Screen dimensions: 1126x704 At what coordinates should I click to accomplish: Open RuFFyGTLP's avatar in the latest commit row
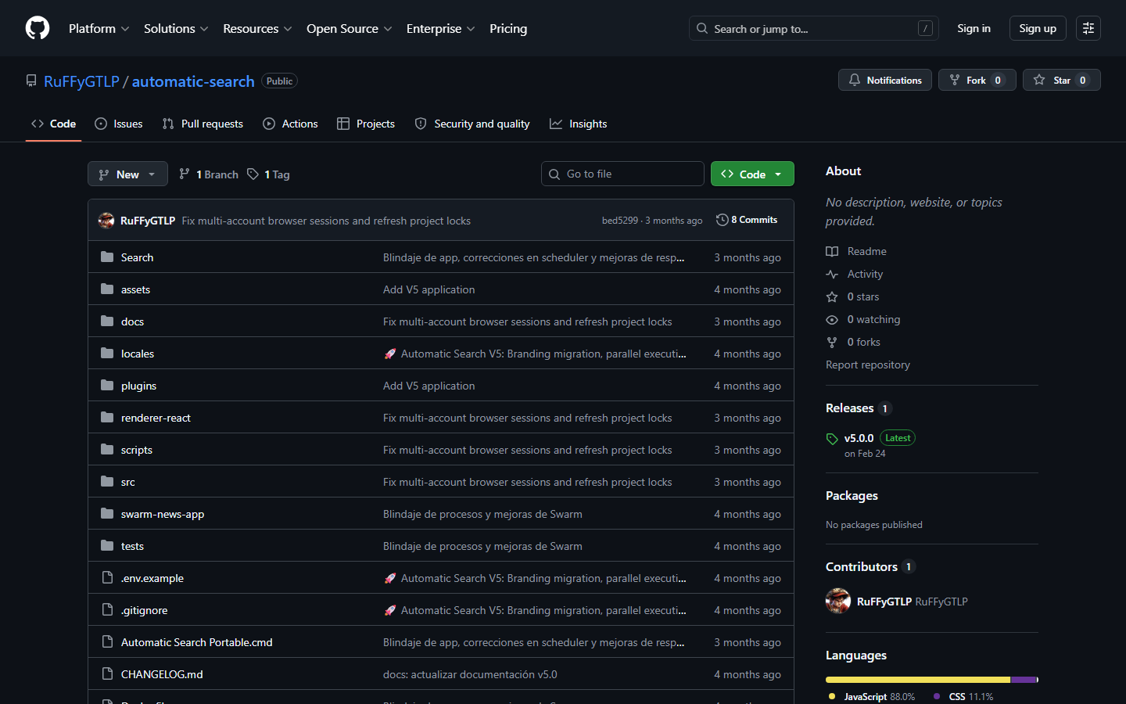click(x=106, y=221)
